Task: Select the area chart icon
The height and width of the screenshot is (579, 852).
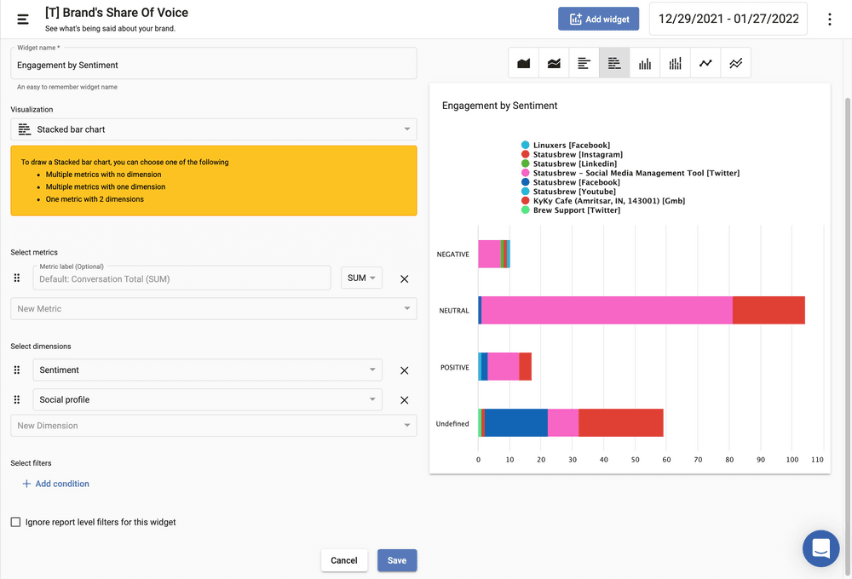Action: [x=524, y=63]
